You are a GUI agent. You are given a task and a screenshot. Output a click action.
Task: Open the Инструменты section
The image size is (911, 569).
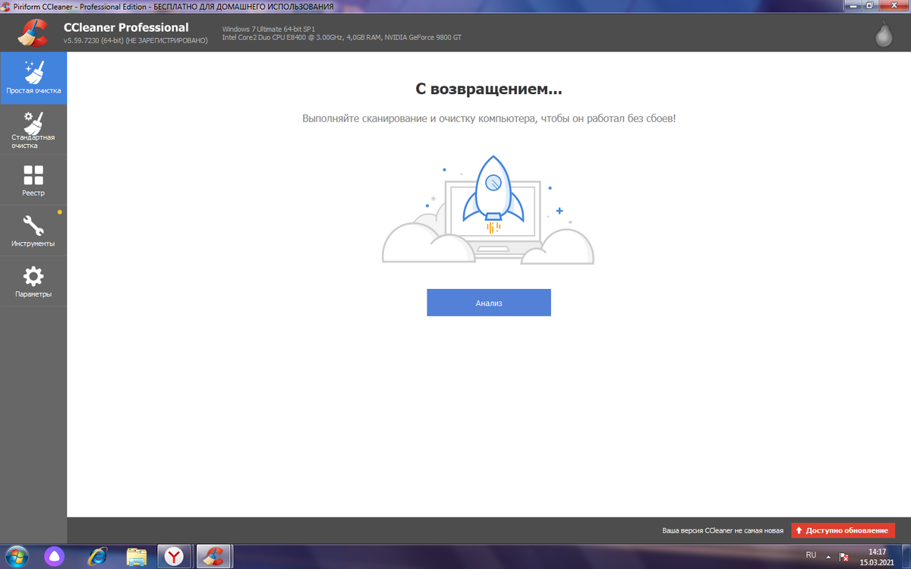pos(33,231)
